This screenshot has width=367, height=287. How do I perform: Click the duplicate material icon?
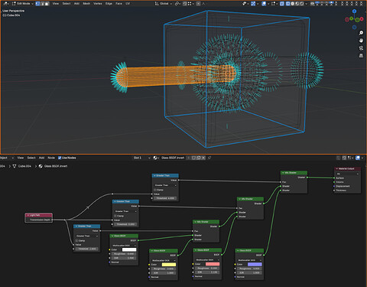199,158
